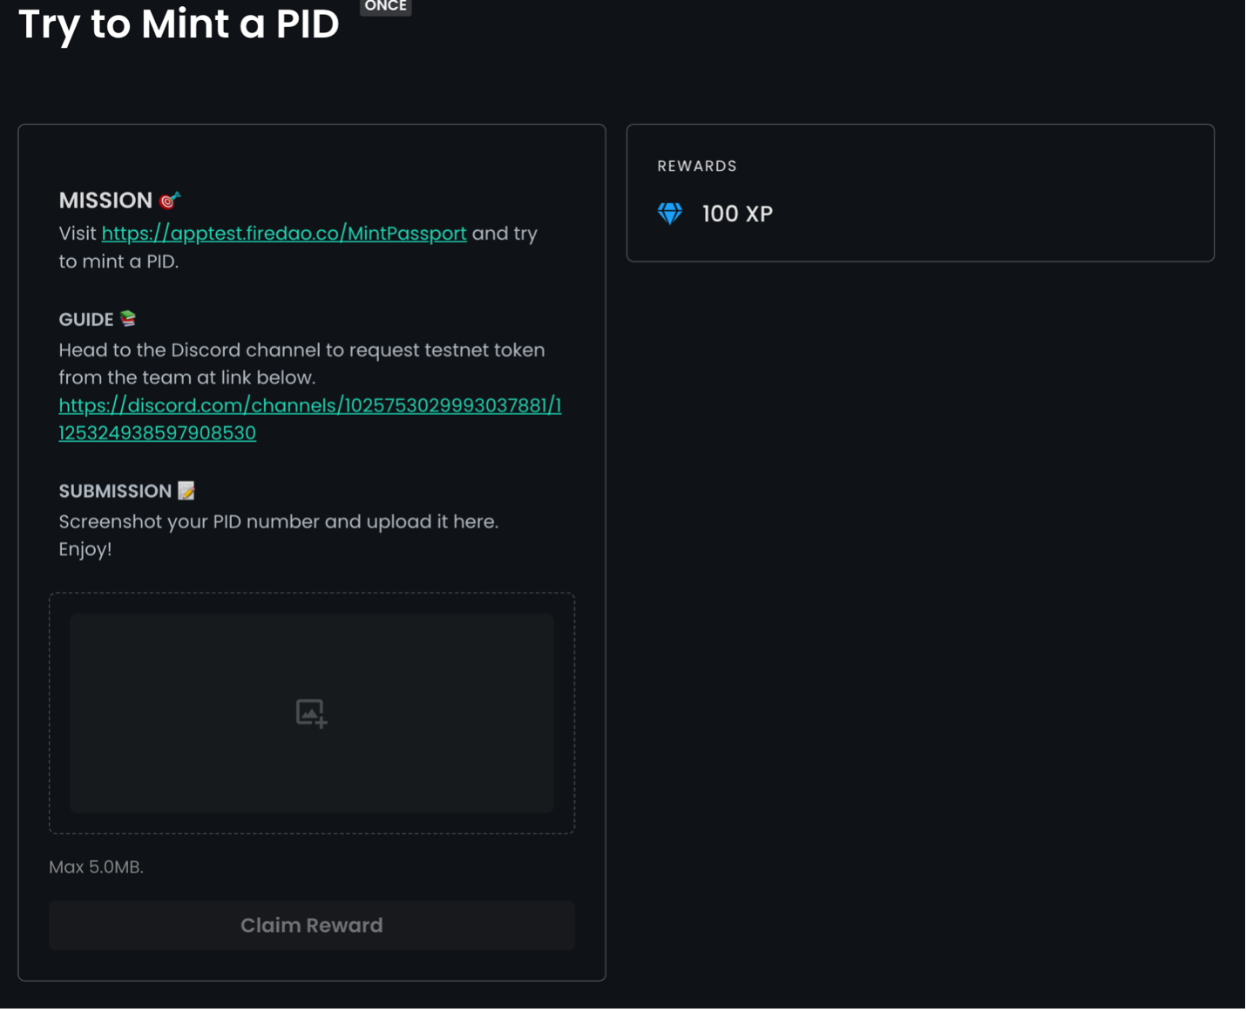Click the memo emoji beside SUBMISSION

click(x=186, y=491)
